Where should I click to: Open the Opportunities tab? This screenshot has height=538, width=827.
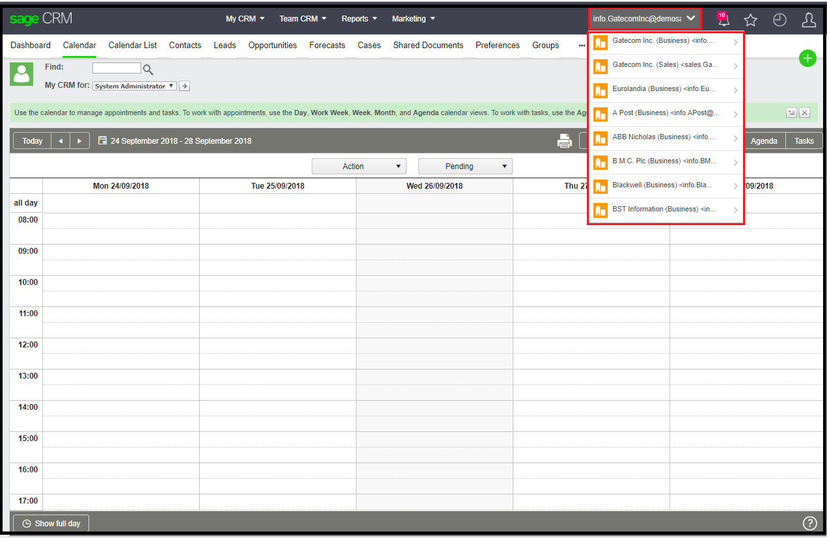(x=273, y=46)
